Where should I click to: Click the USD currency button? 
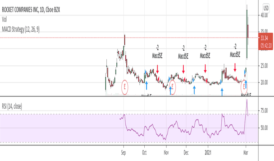click(x=266, y=8)
